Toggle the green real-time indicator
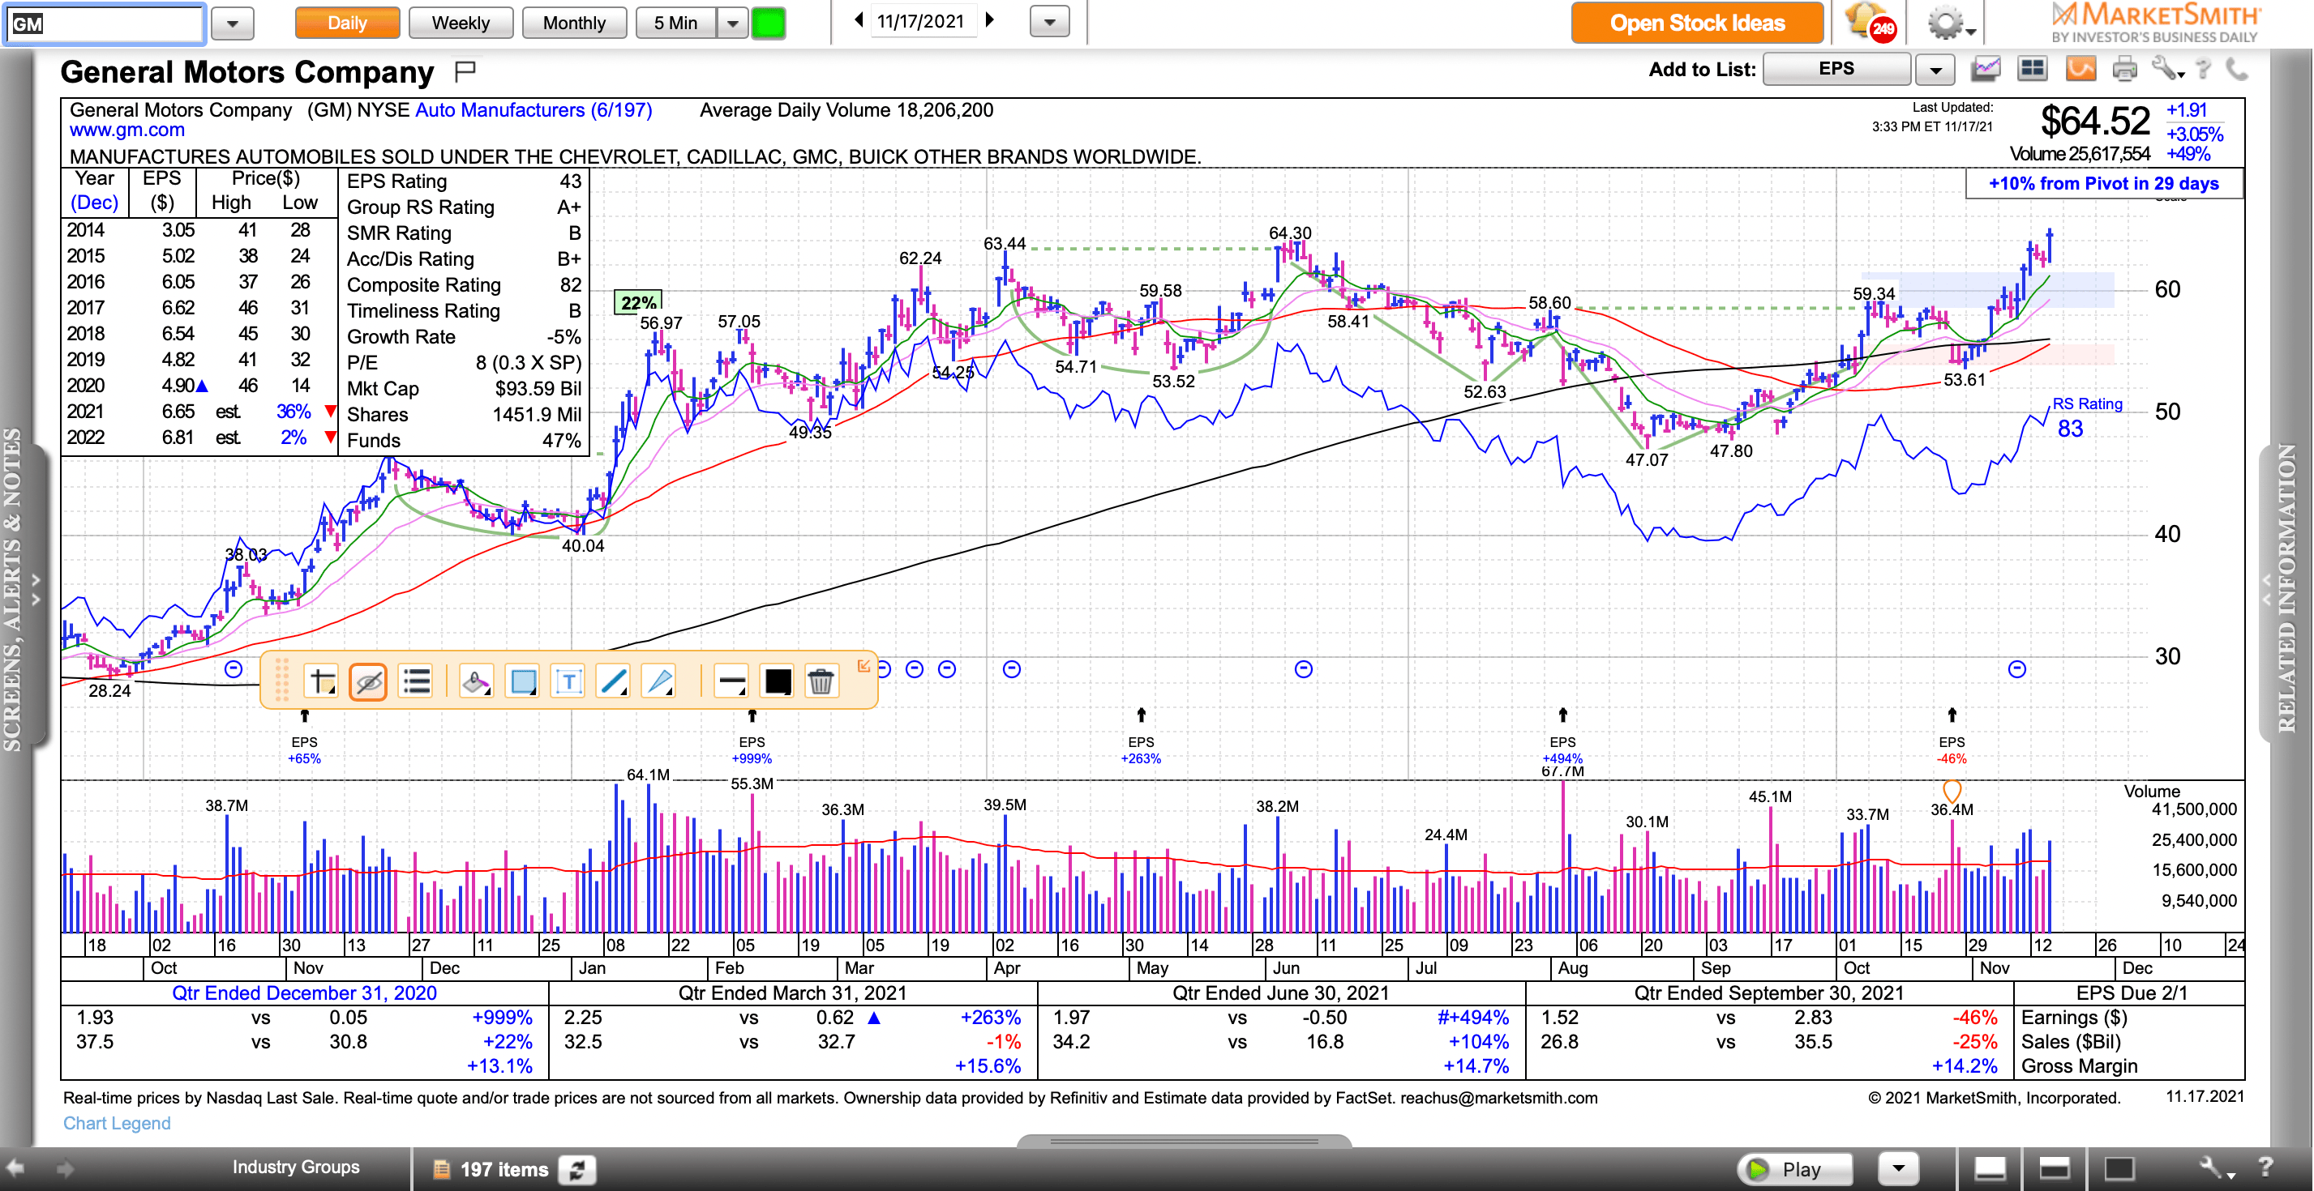2314x1191 pixels. tap(768, 23)
